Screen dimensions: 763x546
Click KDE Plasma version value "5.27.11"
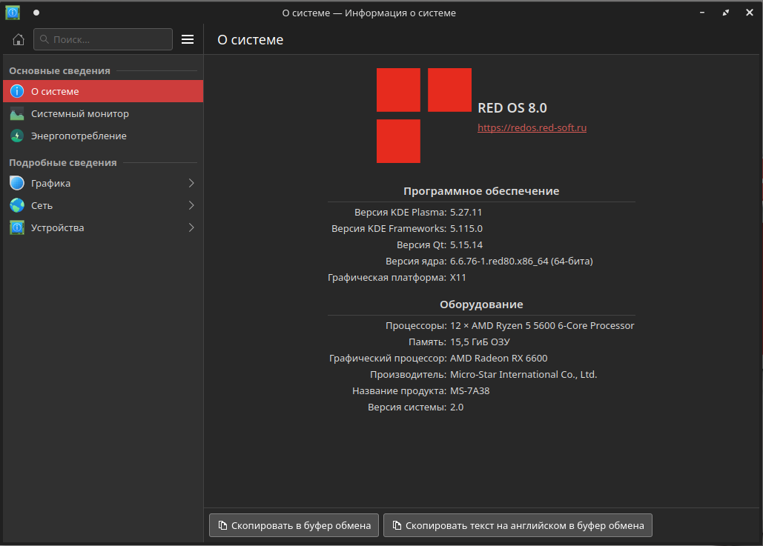[x=466, y=212]
